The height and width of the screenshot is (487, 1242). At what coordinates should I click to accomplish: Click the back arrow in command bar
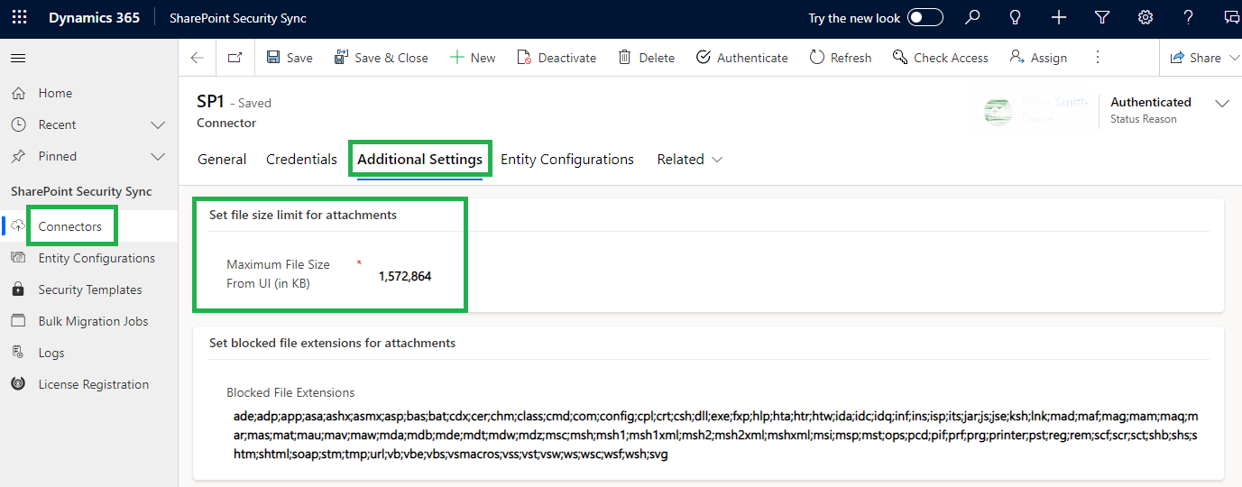click(198, 58)
